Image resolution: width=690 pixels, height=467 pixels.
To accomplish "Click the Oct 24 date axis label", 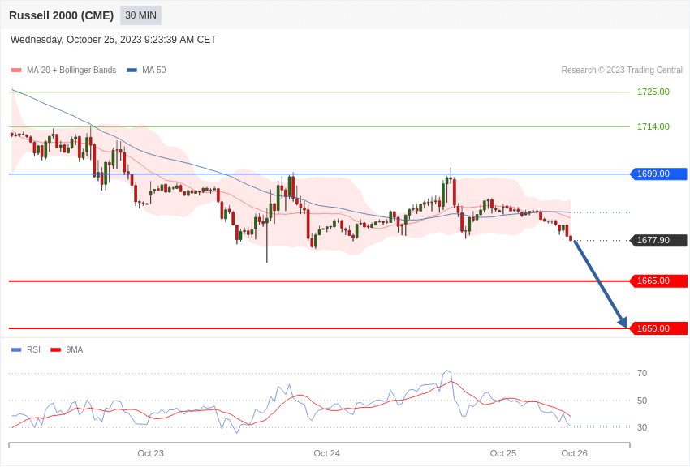I will click(326, 453).
